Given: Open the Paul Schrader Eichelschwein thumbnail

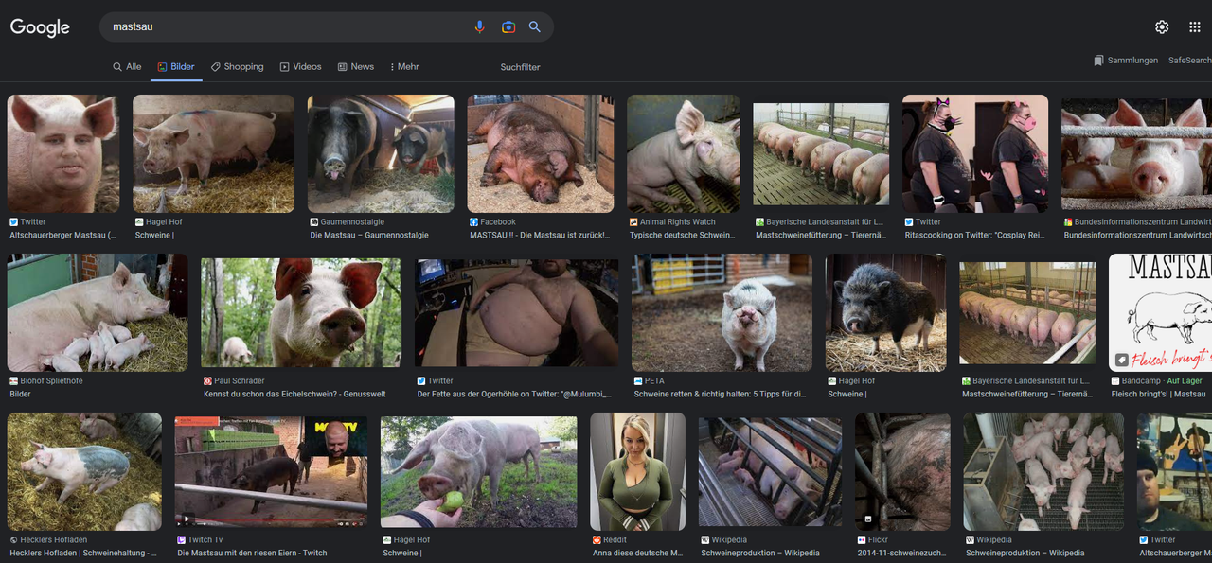Looking at the screenshot, I should click(x=301, y=312).
